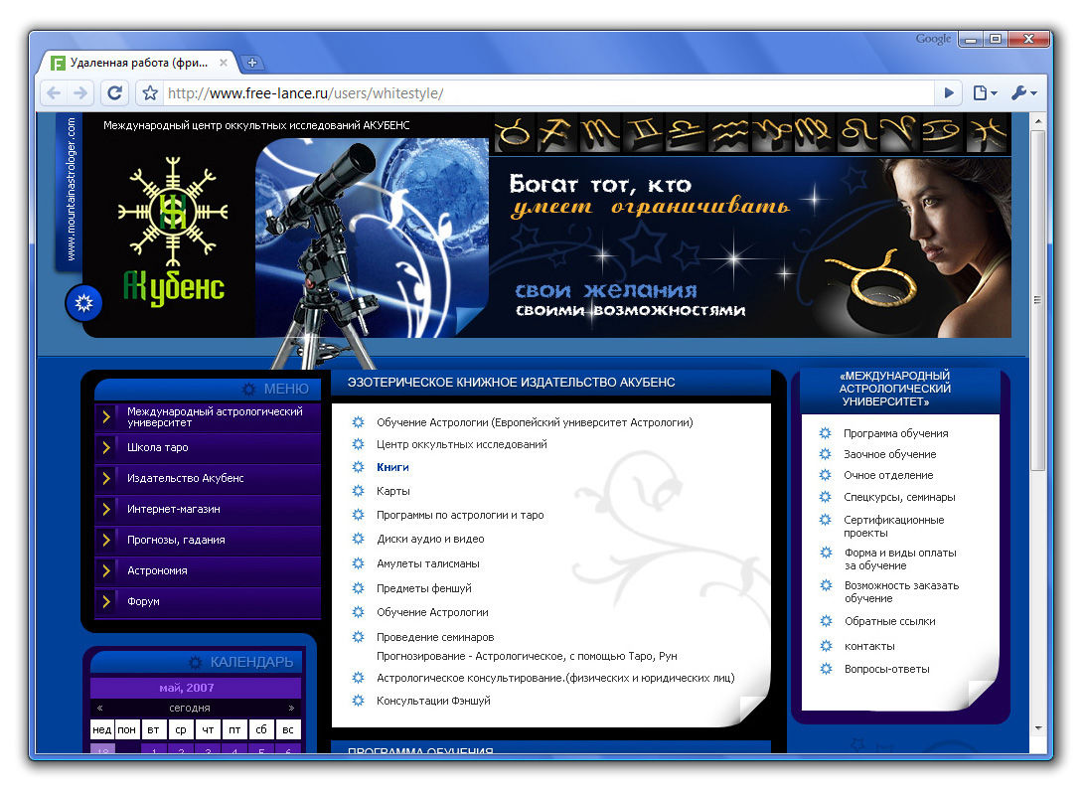Click the ср weekday column header
1086x795 pixels.
click(181, 729)
